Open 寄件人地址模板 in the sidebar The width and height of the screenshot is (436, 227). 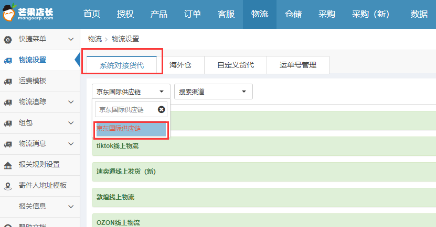coord(40,186)
